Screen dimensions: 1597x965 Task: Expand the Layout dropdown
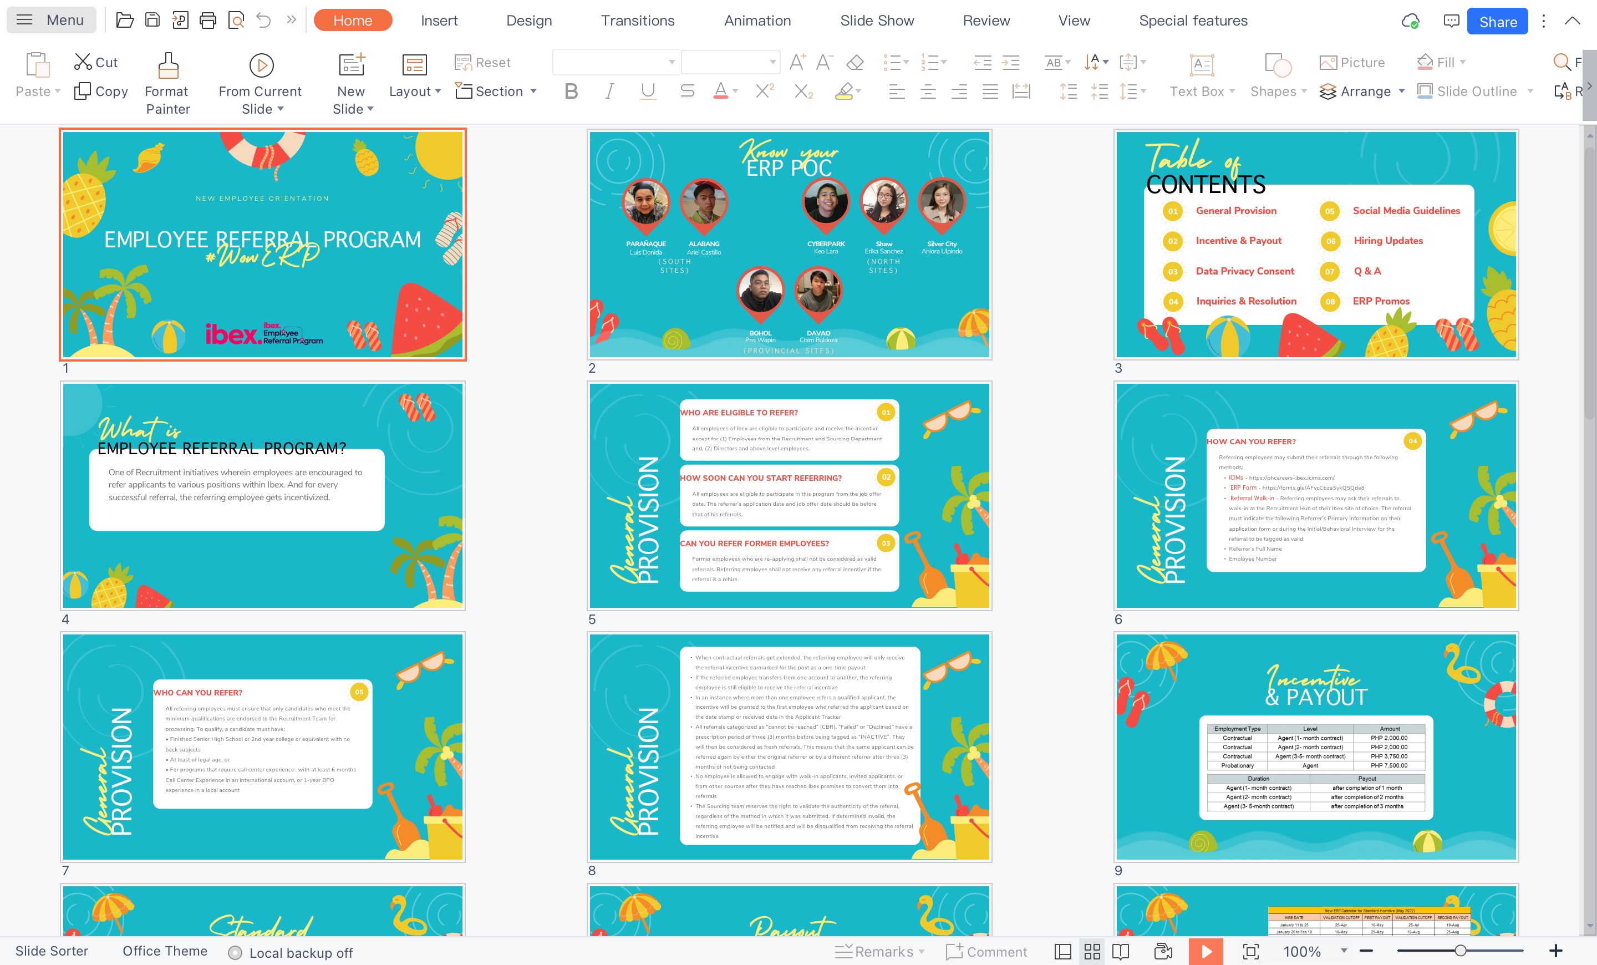[415, 92]
